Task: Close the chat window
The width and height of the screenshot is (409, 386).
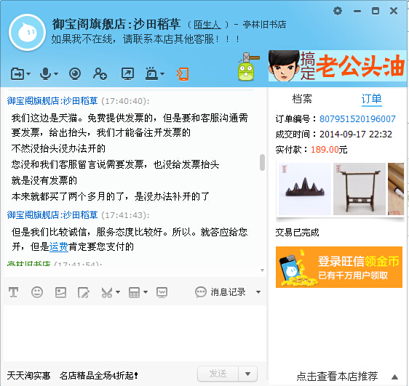Action: coord(394,11)
